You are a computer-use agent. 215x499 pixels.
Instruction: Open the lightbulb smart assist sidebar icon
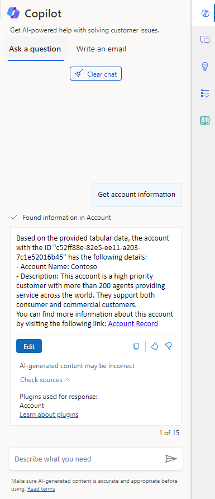pyautogui.click(x=205, y=67)
